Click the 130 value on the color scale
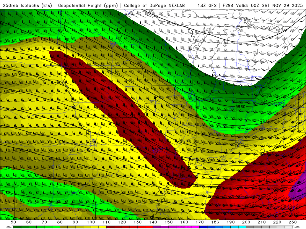 click(138, 222)
